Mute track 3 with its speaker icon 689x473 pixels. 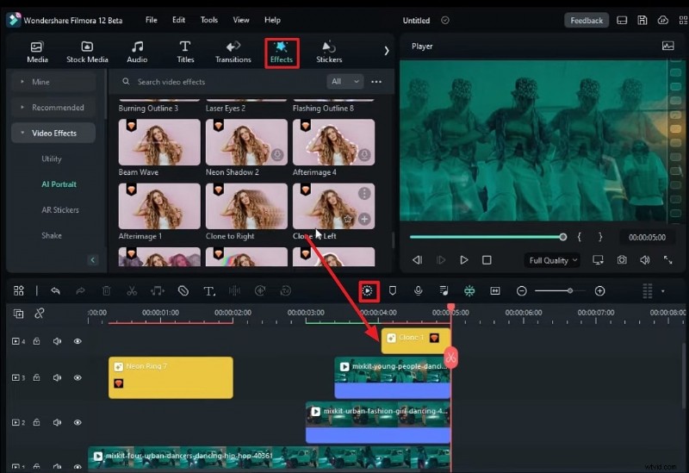click(57, 377)
